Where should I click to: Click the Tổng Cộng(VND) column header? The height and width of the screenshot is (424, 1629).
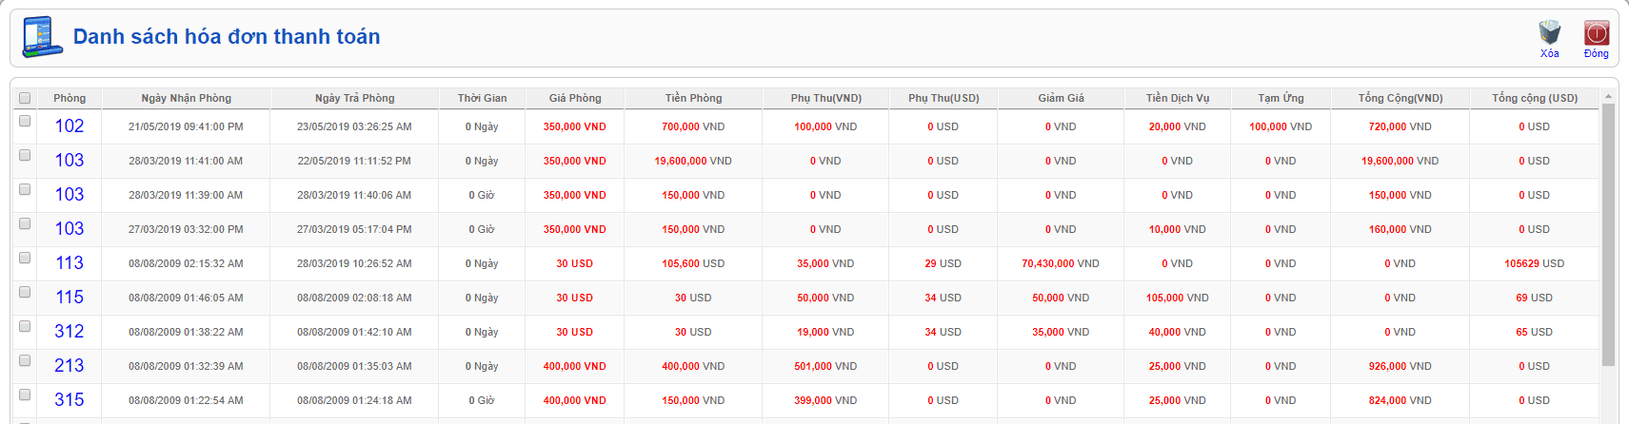tap(1400, 98)
